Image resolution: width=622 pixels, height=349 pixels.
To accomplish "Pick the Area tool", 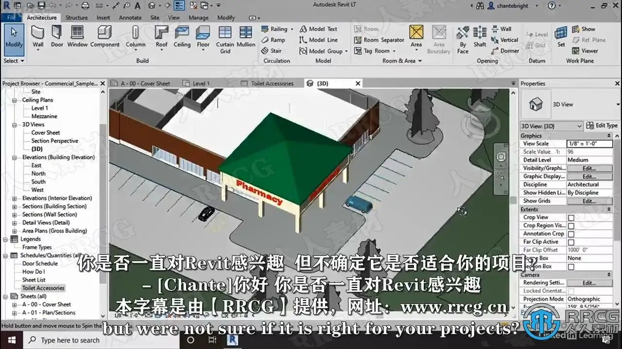I will point(416,37).
